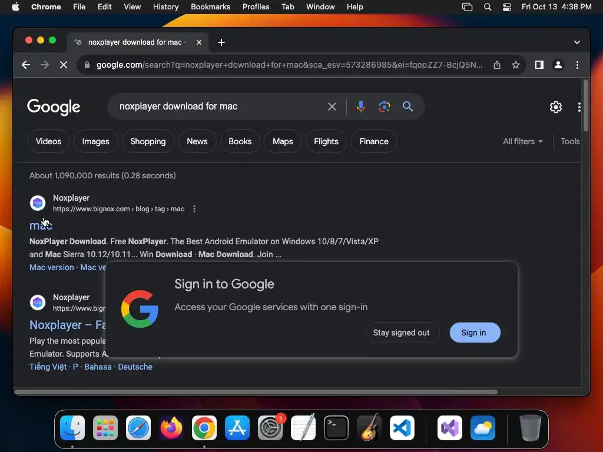Open App Store in the Dock
The image size is (603, 452).
click(x=237, y=428)
